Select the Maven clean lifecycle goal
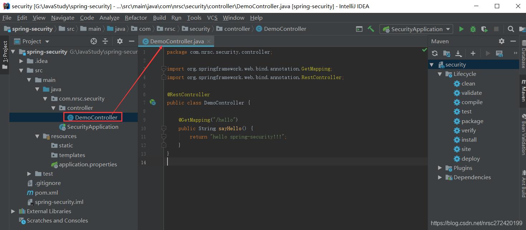Image resolution: width=526 pixels, height=230 pixels. [x=468, y=83]
